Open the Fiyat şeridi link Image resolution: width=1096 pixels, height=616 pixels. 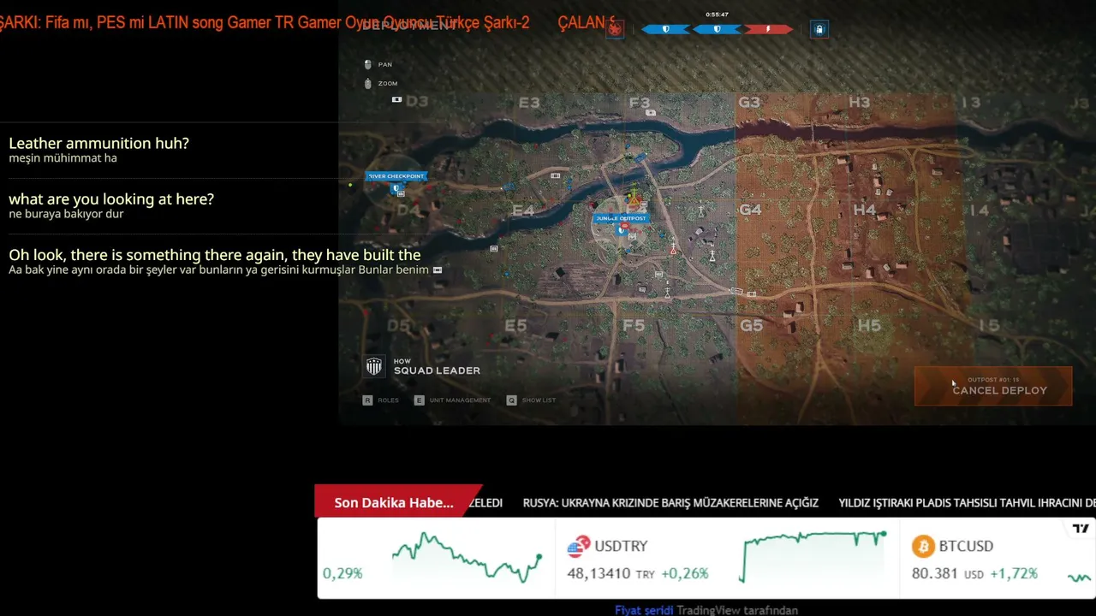644,610
